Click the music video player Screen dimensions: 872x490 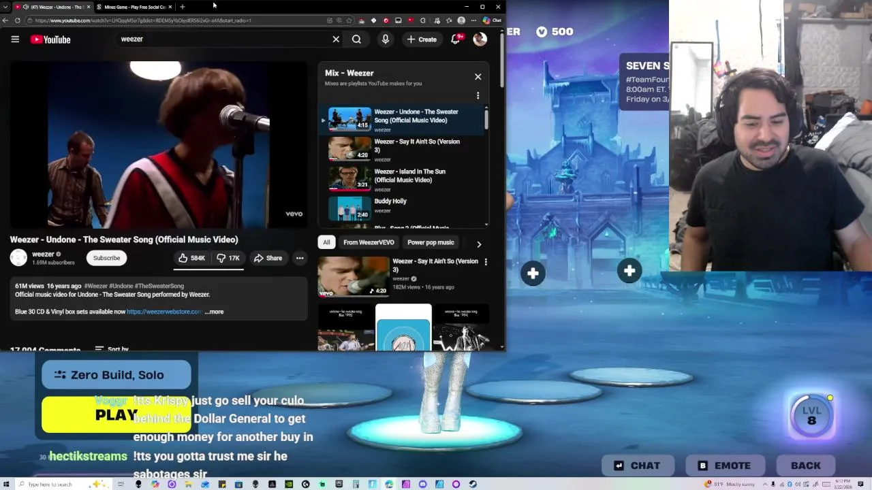(159, 145)
